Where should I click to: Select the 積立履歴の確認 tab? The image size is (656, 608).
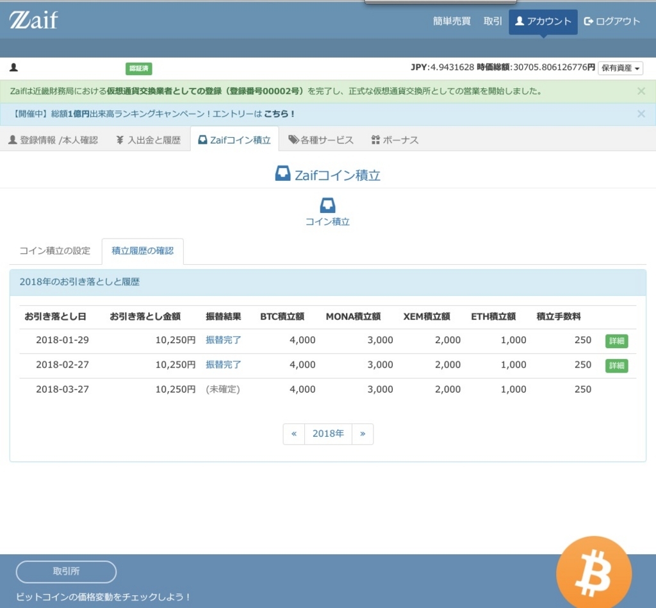143,251
